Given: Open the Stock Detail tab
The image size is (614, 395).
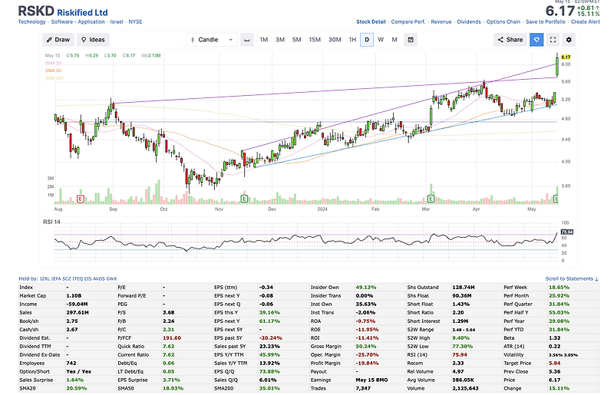Looking at the screenshot, I should coord(371,22).
